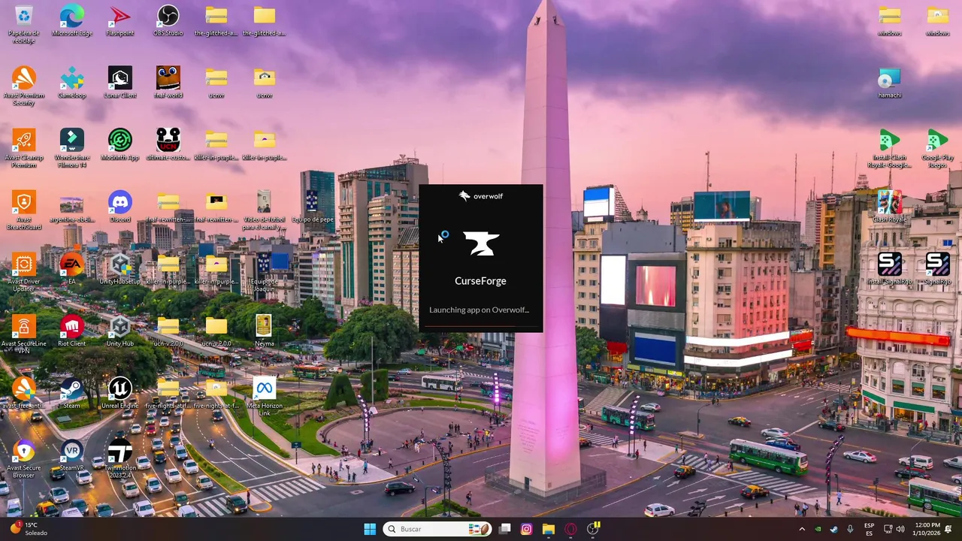Image resolution: width=962 pixels, height=541 pixels.
Task: Switch to the OBS taskbar icon
Action: 593,529
